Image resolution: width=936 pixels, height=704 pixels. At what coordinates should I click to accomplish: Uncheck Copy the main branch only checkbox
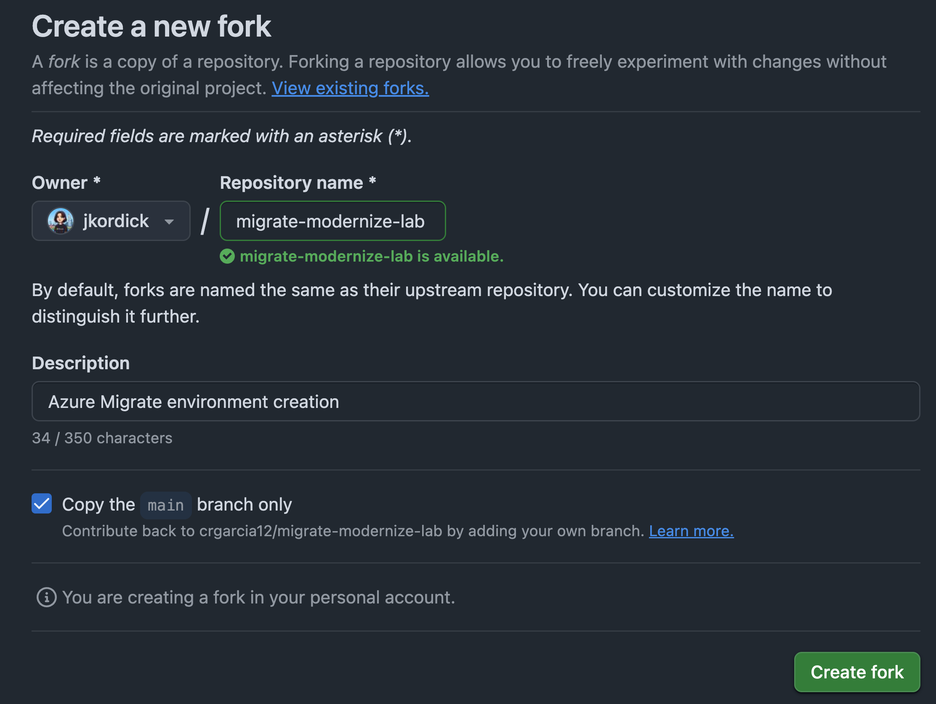42,503
